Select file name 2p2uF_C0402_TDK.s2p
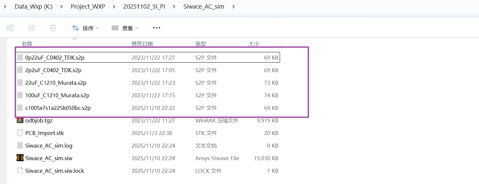 (x=53, y=70)
